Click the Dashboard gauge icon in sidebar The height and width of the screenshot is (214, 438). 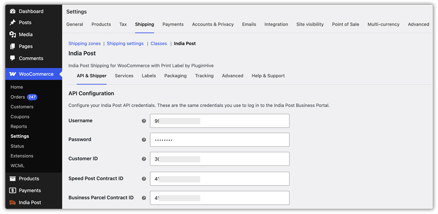tap(13, 11)
